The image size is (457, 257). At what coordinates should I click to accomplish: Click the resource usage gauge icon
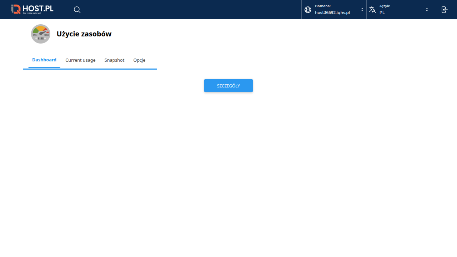(41, 34)
